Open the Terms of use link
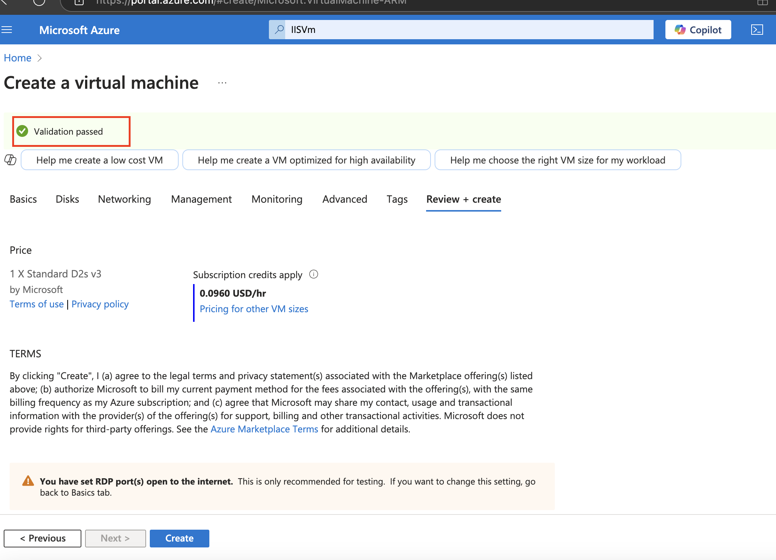The height and width of the screenshot is (560, 776). [37, 304]
